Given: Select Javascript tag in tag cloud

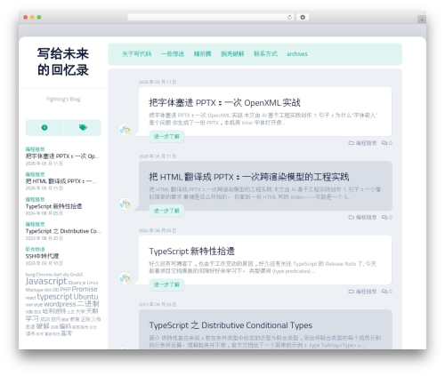Looking at the screenshot, I should 46,281.
